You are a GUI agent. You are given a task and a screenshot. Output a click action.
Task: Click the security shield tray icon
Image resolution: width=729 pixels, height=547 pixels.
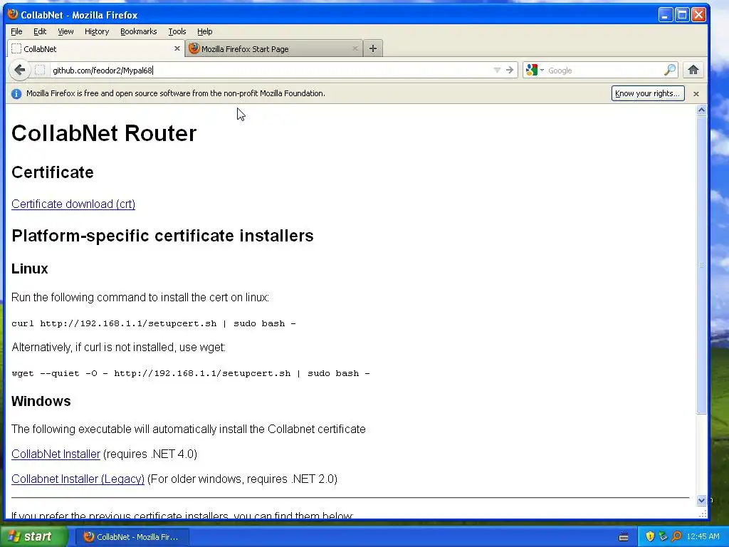[650, 537]
